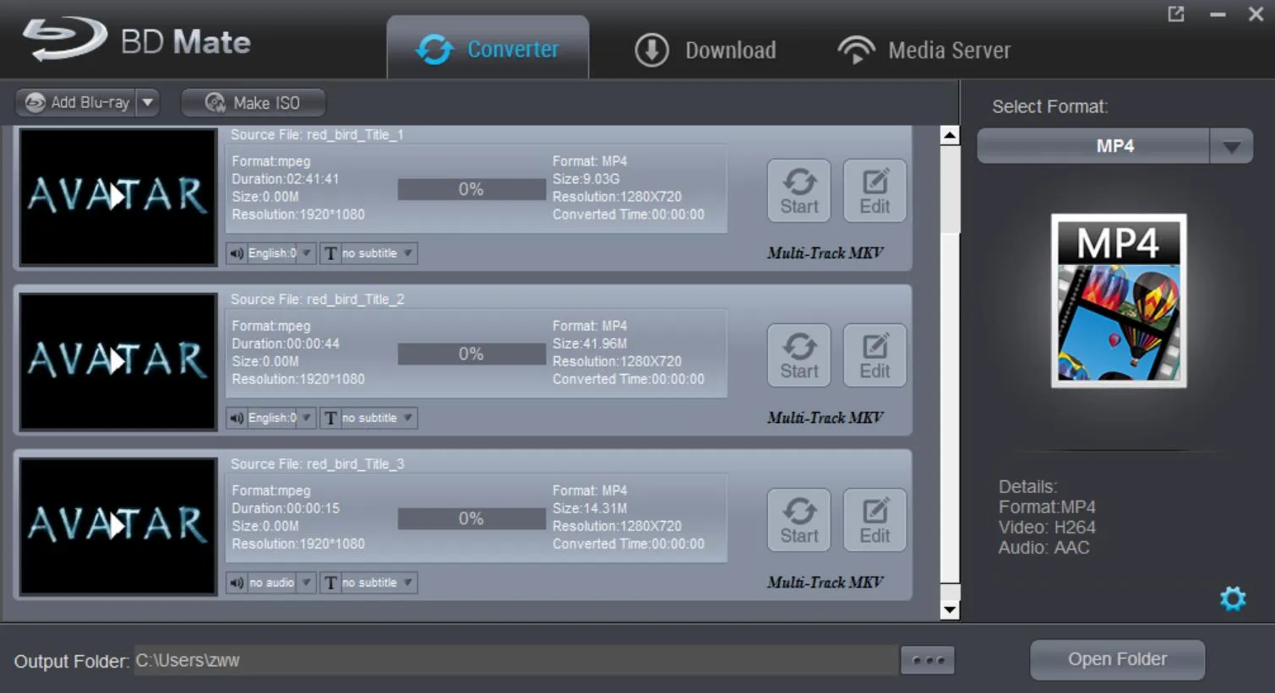Image resolution: width=1275 pixels, height=693 pixels.
Task: Click the subtitle T icon for red_bird_Title_1
Action: coord(331,252)
